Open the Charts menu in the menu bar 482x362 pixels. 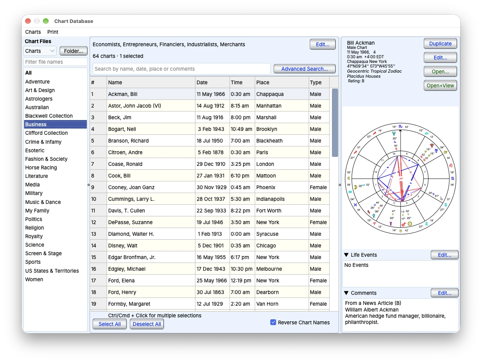pos(33,32)
